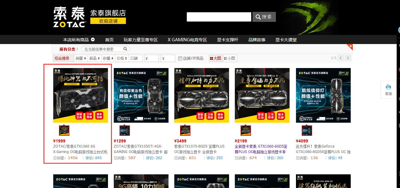Click 评价: 49 reviews link
The height and width of the screenshot is (188, 400).
(335, 158)
